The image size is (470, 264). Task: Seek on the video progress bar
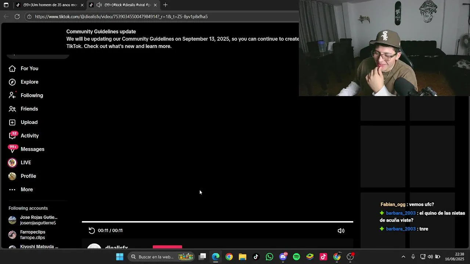coord(217,222)
